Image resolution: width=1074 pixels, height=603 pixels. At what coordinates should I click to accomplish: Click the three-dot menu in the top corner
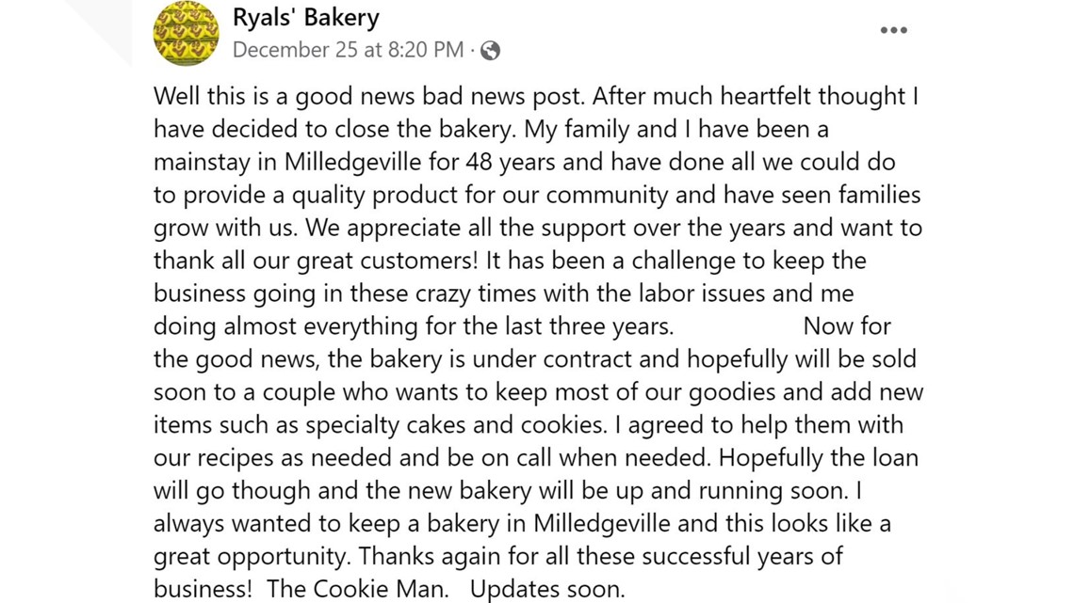click(893, 29)
